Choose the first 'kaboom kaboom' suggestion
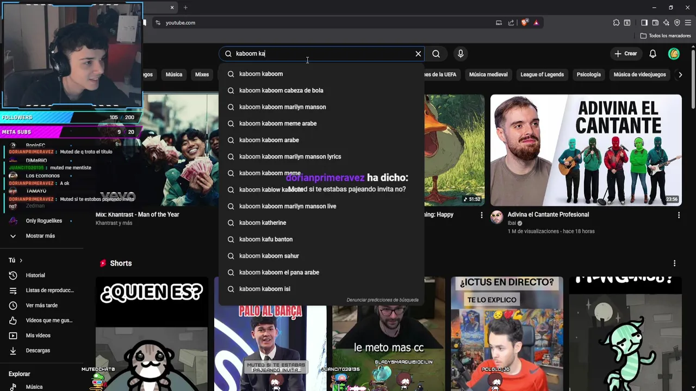This screenshot has width=696, height=391. point(321,74)
